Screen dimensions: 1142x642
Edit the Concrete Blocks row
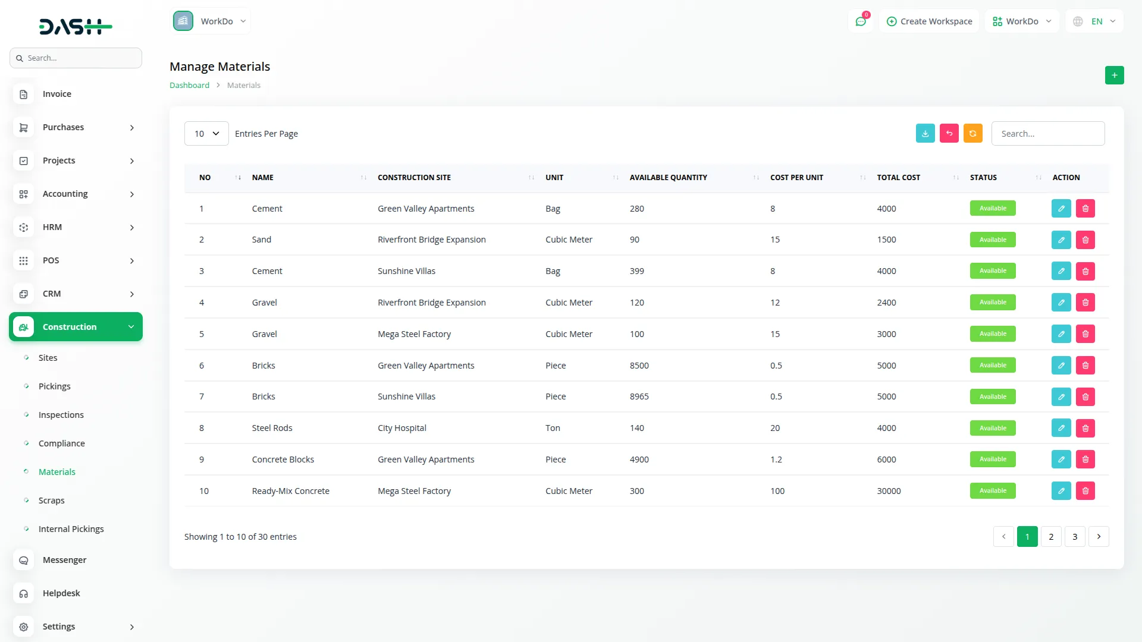pos(1061,460)
